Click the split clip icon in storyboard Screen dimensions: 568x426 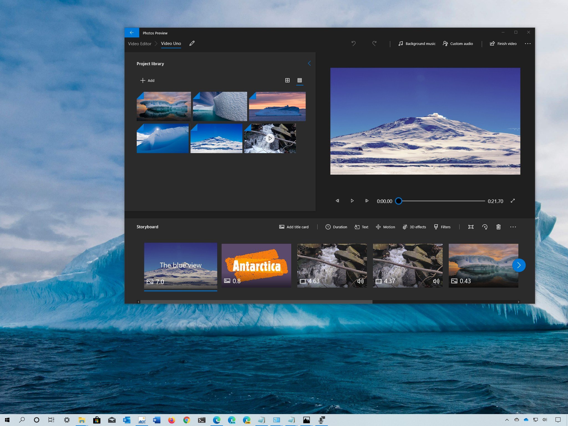[x=471, y=227]
